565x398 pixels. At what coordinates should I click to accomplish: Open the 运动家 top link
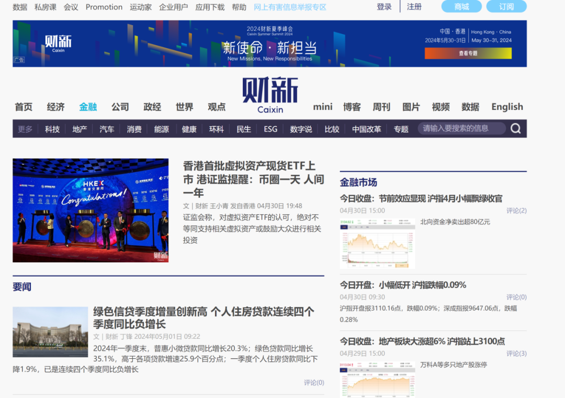click(x=141, y=7)
